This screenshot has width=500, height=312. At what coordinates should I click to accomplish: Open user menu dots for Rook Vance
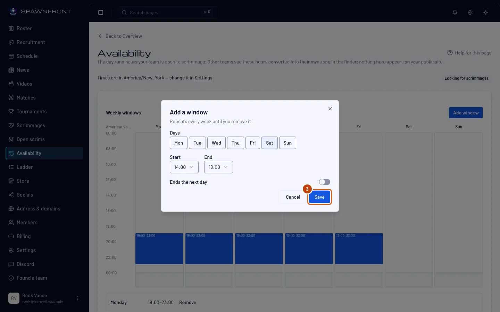[78, 298]
